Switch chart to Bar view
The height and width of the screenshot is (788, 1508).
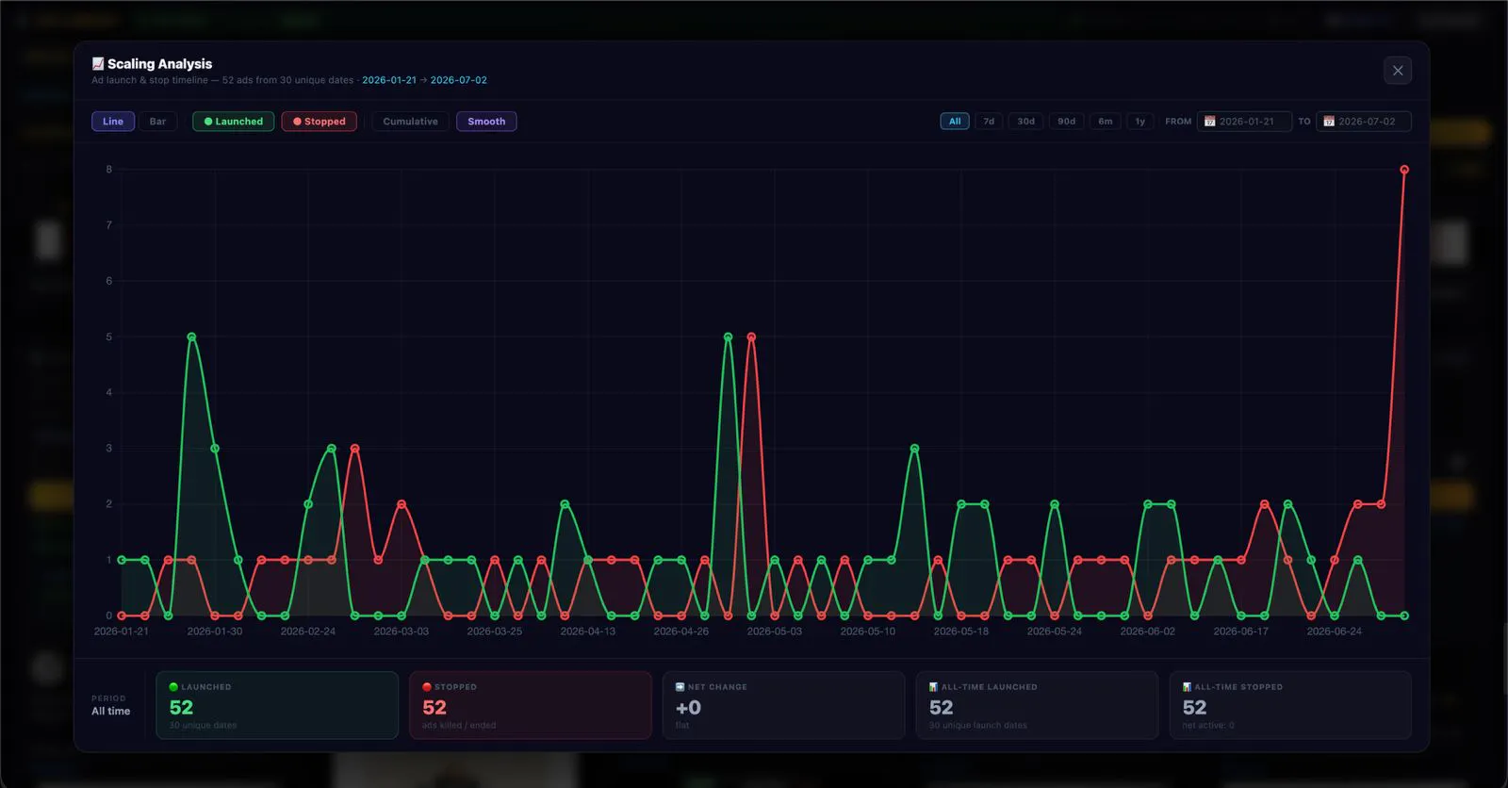tap(157, 122)
